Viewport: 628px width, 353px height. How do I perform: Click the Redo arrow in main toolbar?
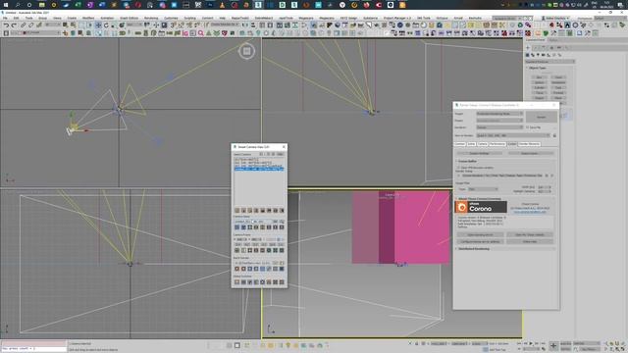coord(14,25)
